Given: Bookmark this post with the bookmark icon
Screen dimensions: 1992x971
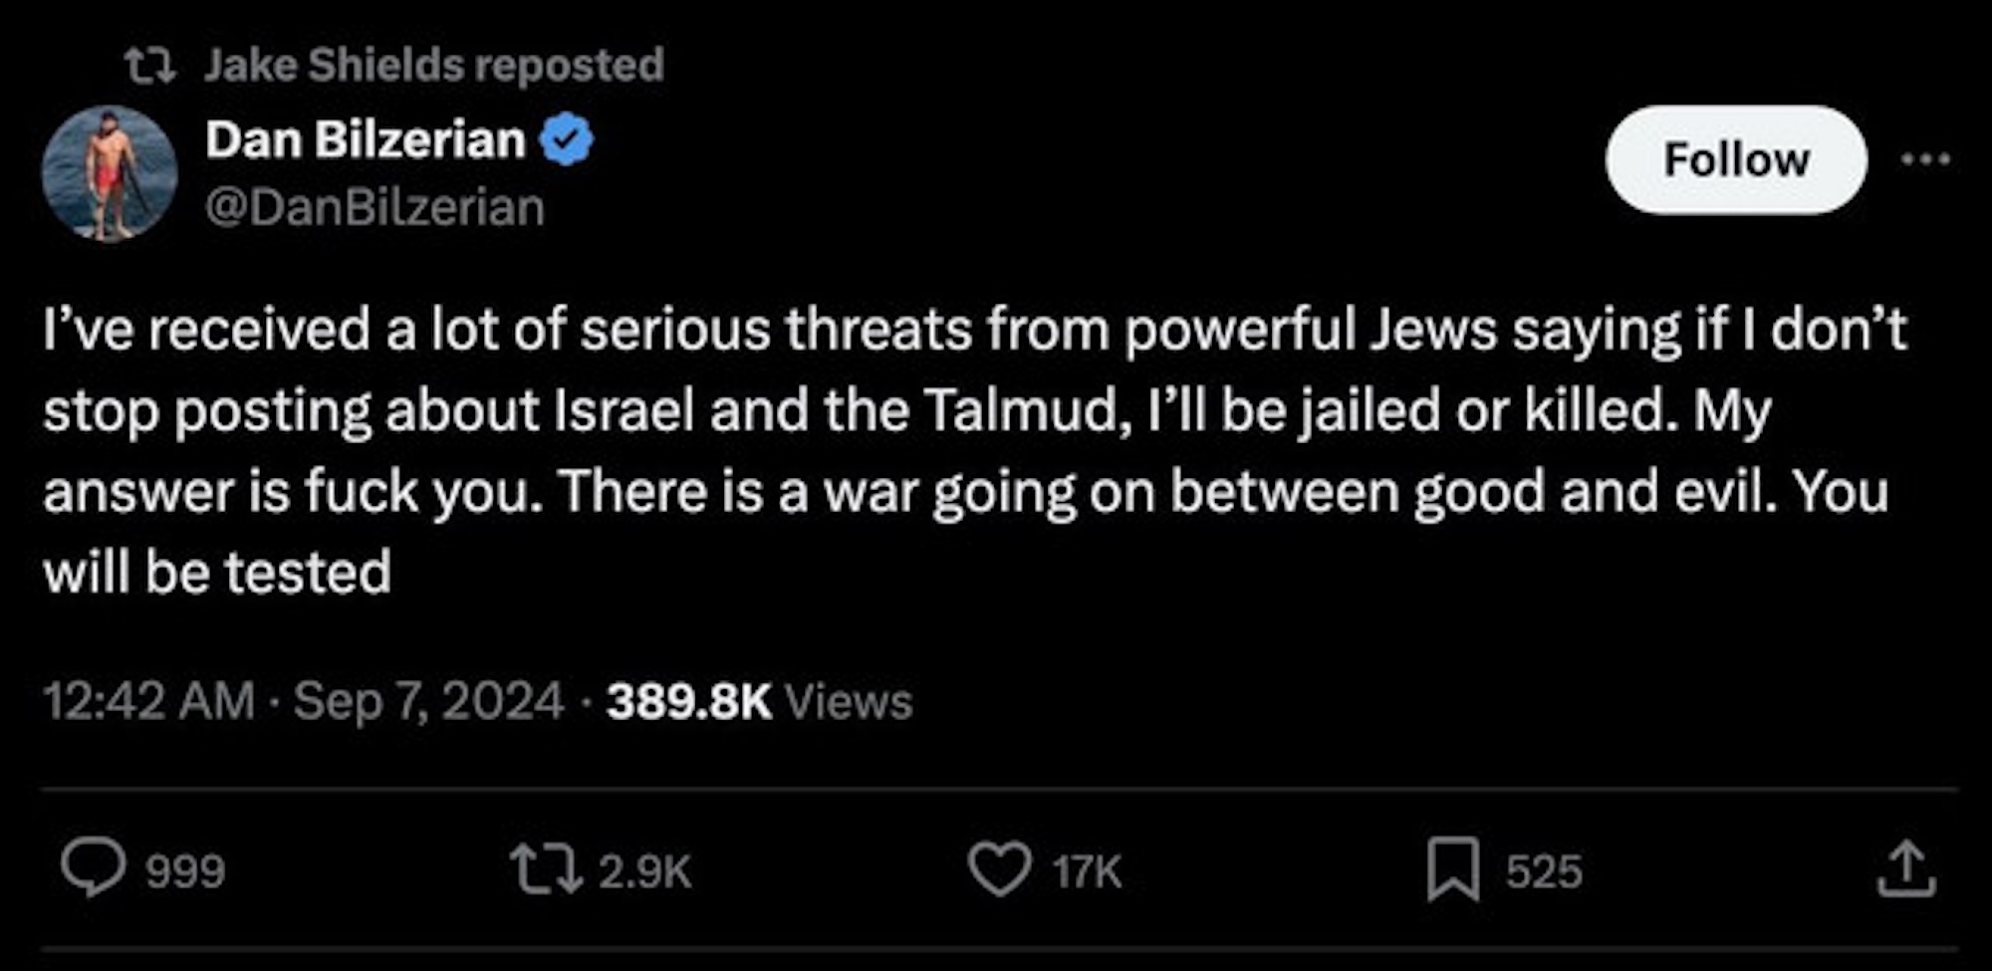Looking at the screenshot, I should click(x=1453, y=869).
